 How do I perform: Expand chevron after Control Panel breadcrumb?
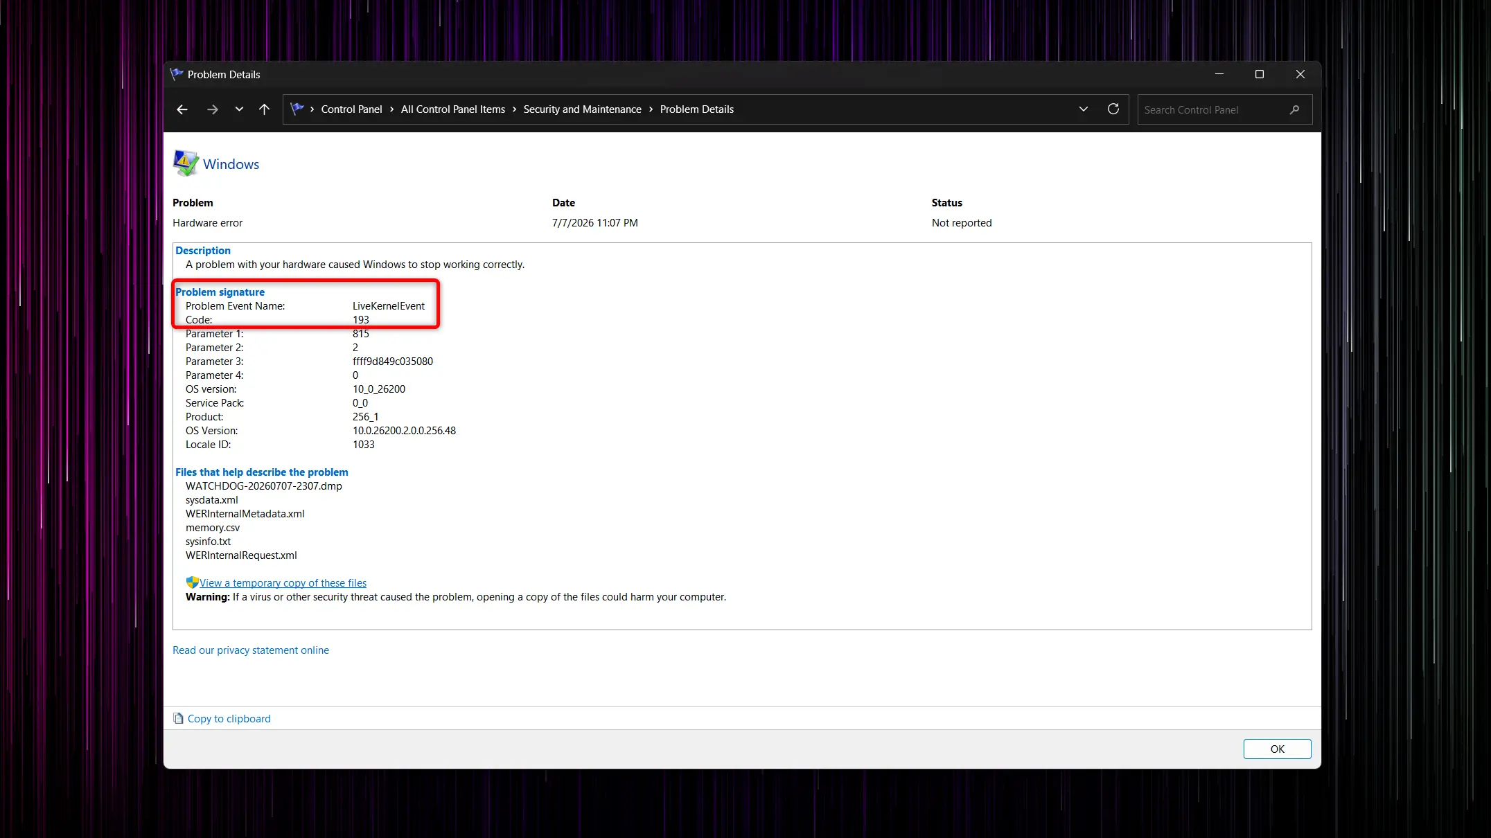pyautogui.click(x=392, y=109)
